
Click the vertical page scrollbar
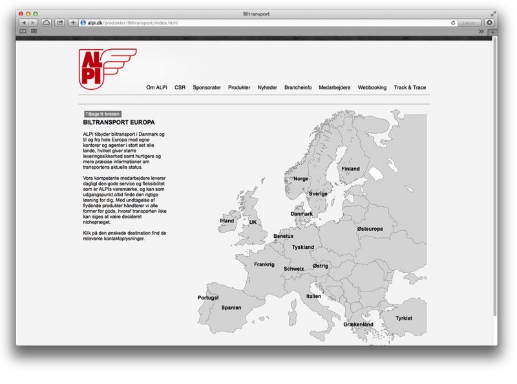pyautogui.click(x=494, y=176)
